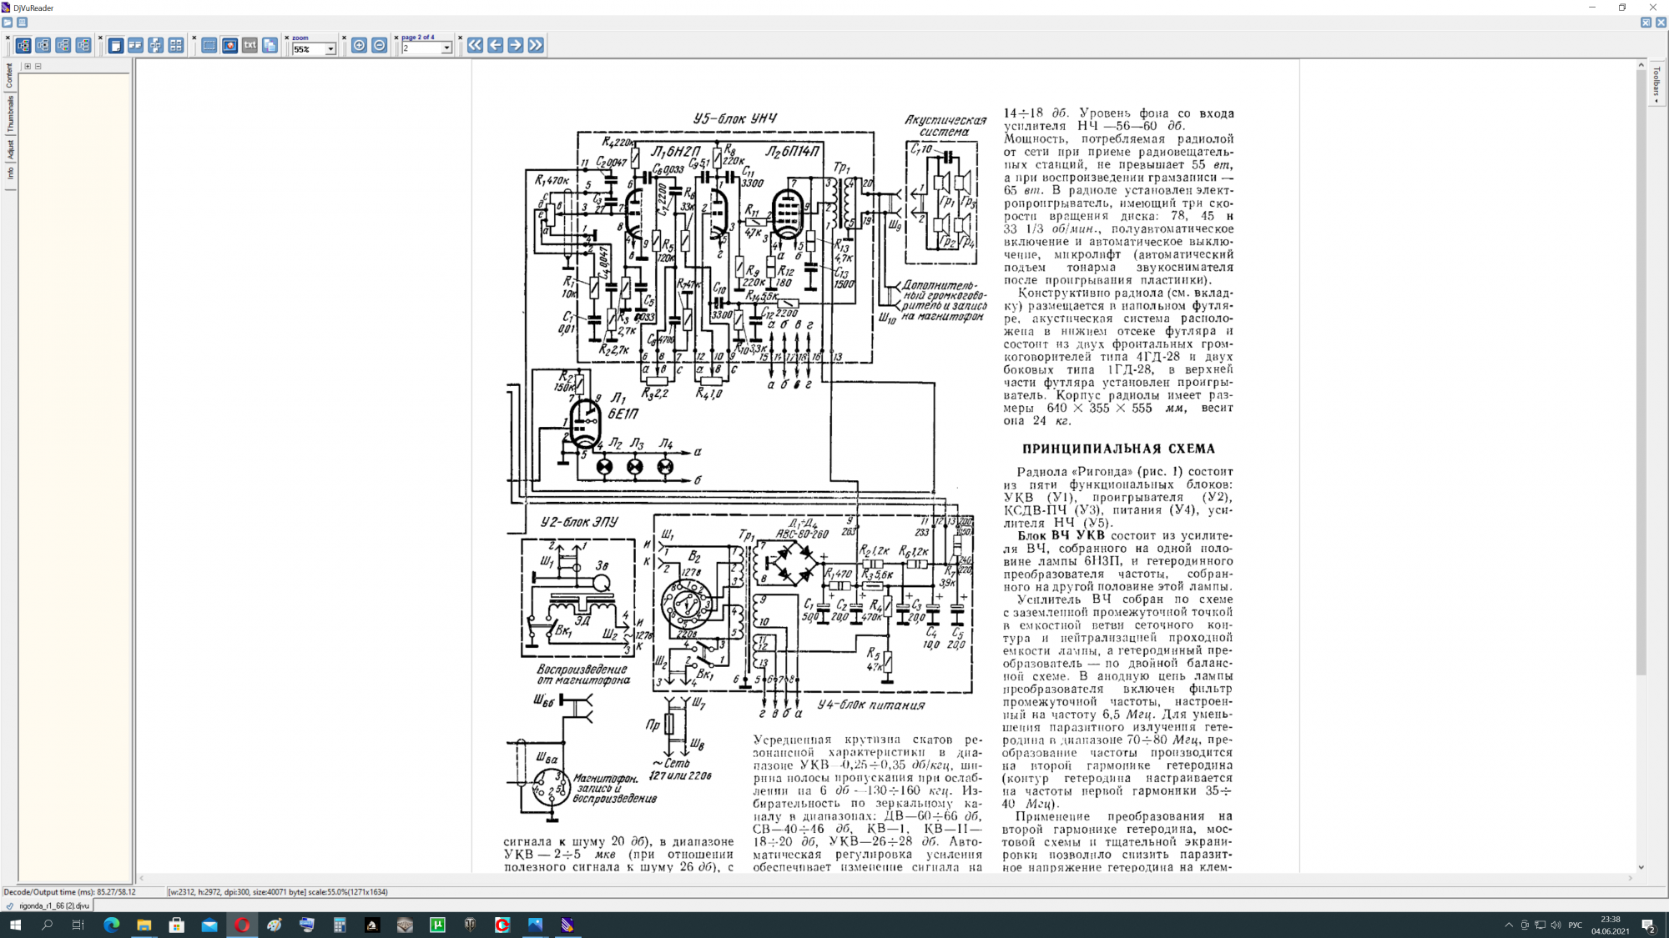This screenshot has width=1669, height=938.
Task: Go to the previous page arrow
Action: [x=495, y=46]
